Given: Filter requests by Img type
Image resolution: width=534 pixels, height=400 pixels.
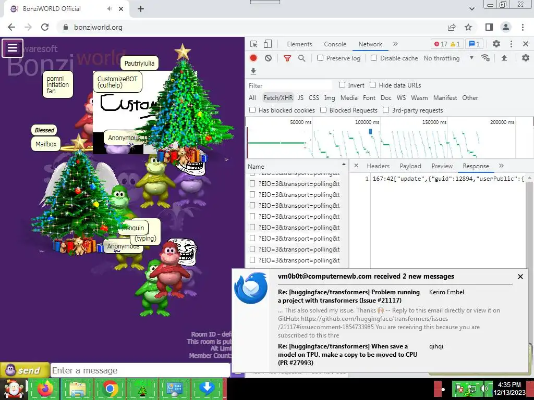Looking at the screenshot, I should click(x=330, y=97).
